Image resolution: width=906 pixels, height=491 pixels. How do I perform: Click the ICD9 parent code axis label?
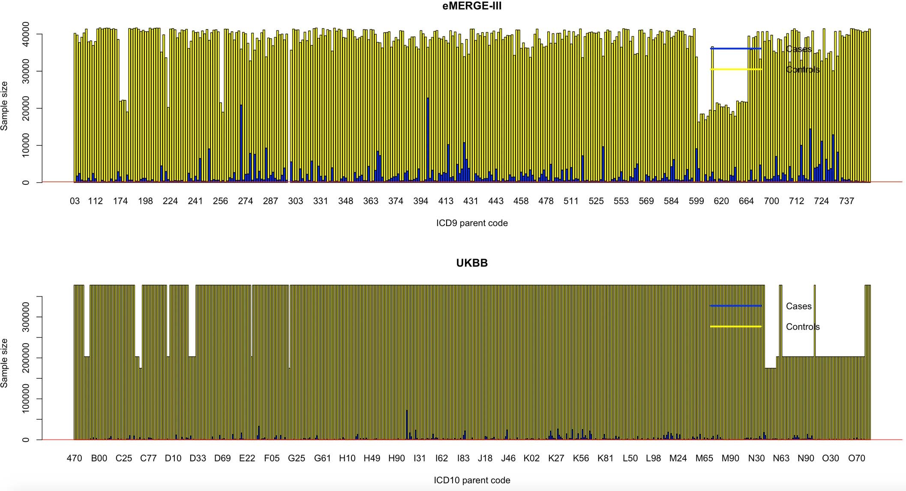click(471, 223)
